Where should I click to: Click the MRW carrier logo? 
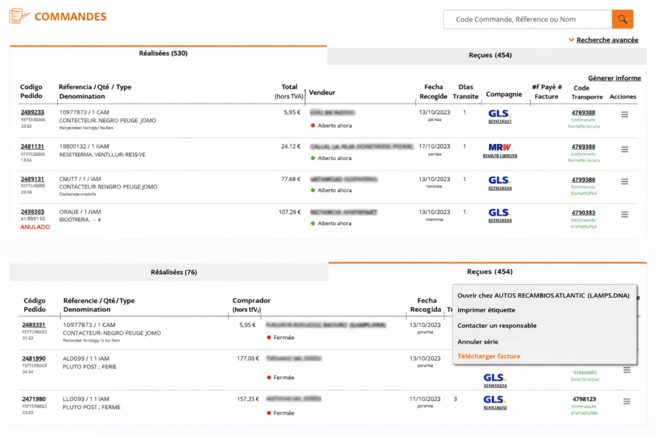500,148
